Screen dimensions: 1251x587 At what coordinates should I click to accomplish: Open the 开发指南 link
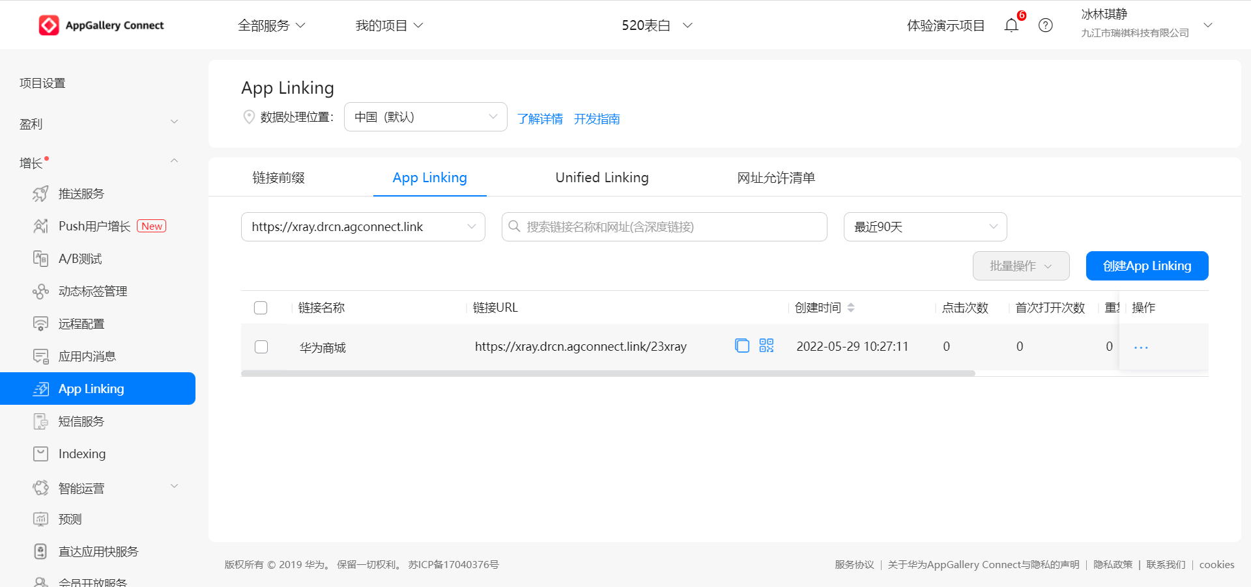click(597, 119)
